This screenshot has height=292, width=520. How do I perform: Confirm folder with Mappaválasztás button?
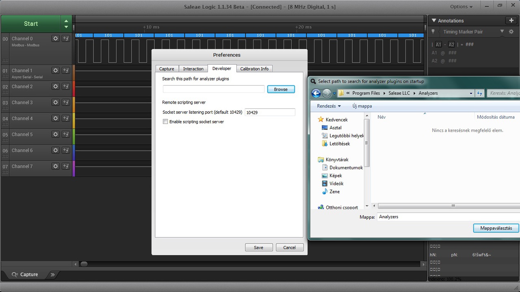(x=496, y=228)
